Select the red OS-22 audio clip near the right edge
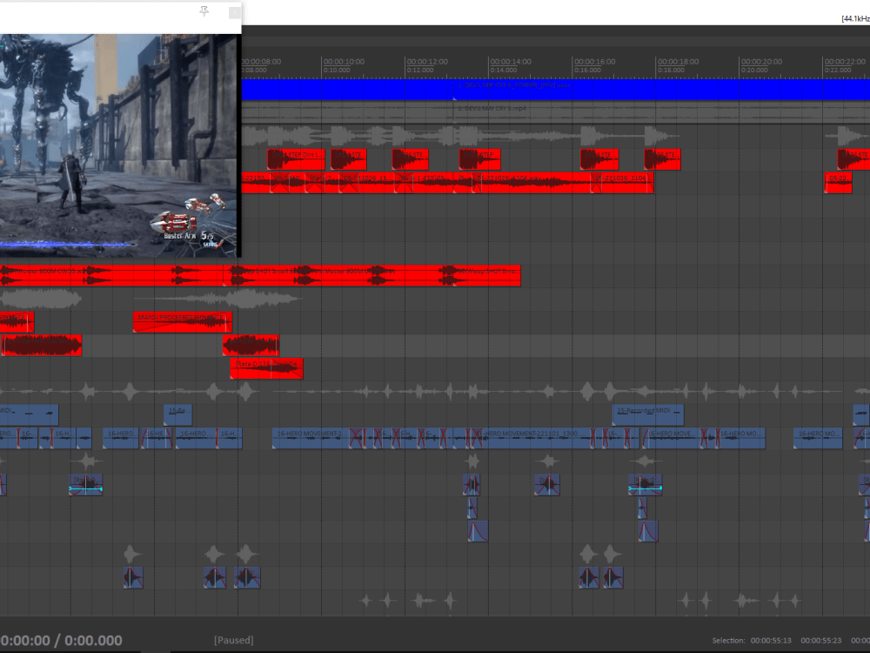 (838, 182)
